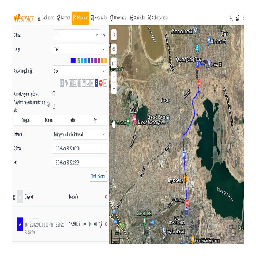Image resolution: width=256 pixels, height=256 pixels.
Task: Uncheck the blue track visibility checkbox
Action: pos(20,224)
